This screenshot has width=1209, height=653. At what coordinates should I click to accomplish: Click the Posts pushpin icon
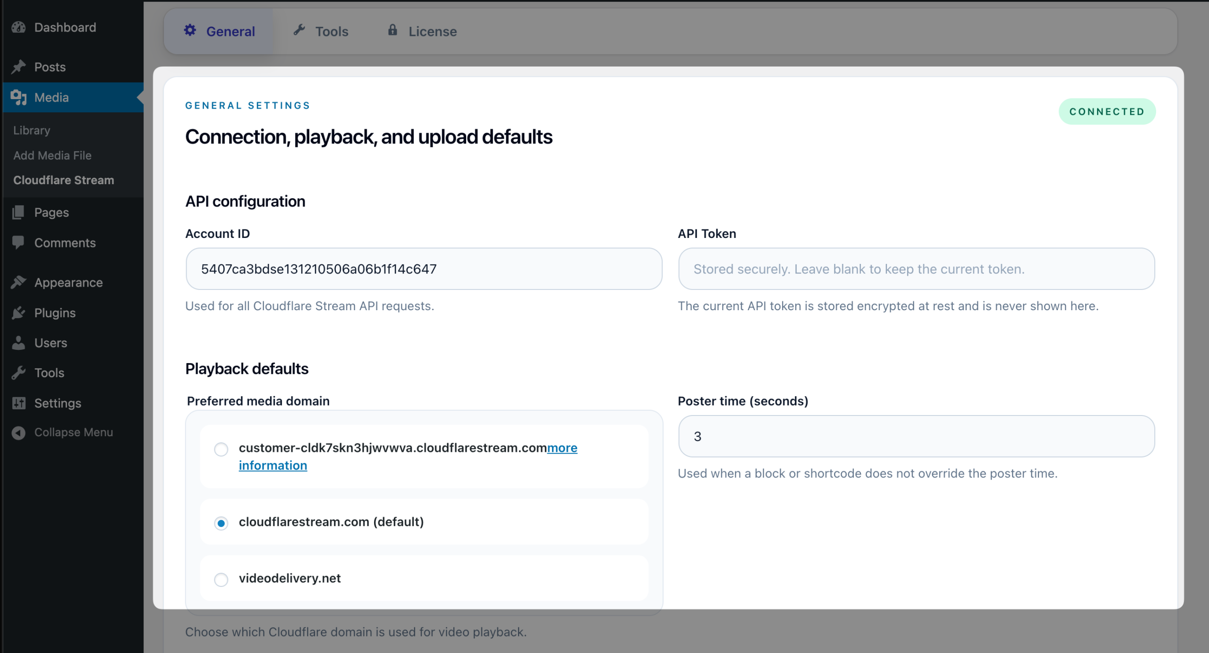(18, 67)
